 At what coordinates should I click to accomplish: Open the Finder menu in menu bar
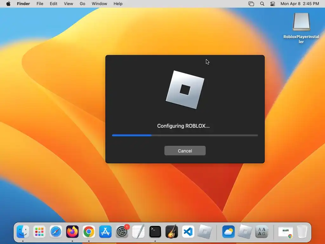tap(23, 4)
